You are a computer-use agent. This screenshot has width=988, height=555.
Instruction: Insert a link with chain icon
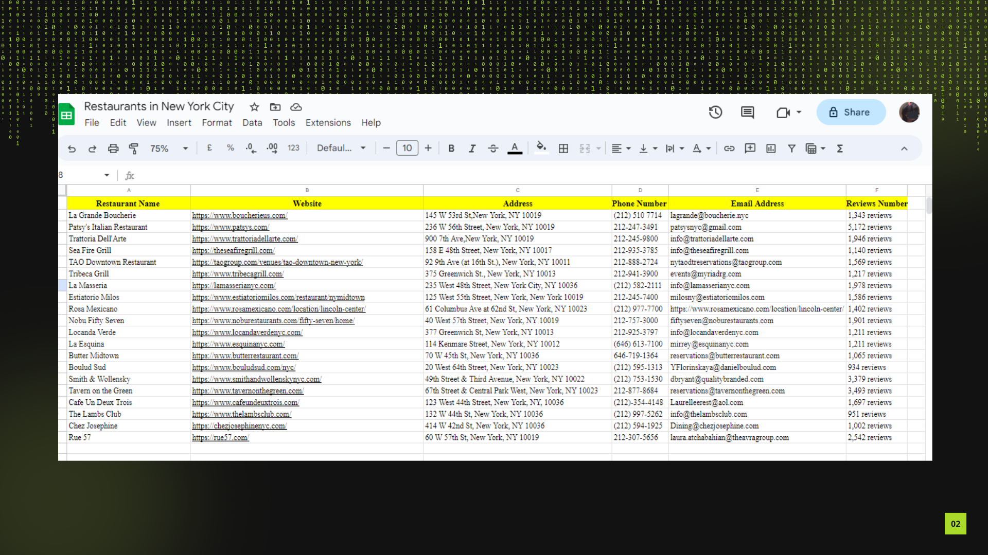click(x=729, y=149)
